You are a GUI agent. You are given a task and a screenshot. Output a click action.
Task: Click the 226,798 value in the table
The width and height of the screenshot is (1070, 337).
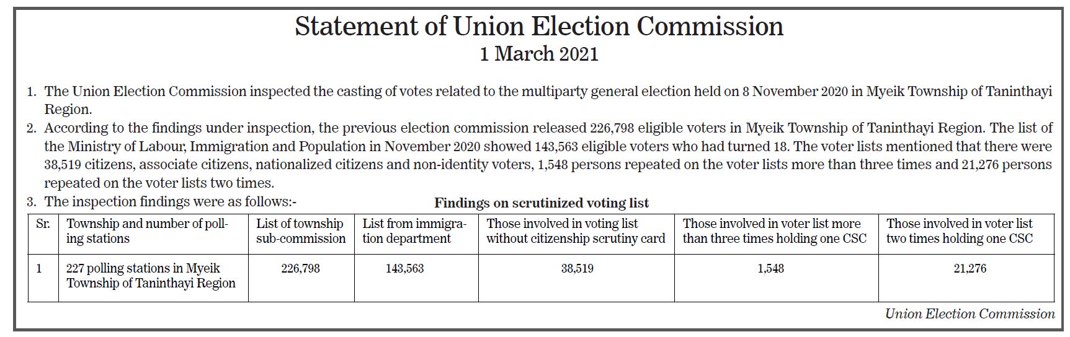click(300, 268)
